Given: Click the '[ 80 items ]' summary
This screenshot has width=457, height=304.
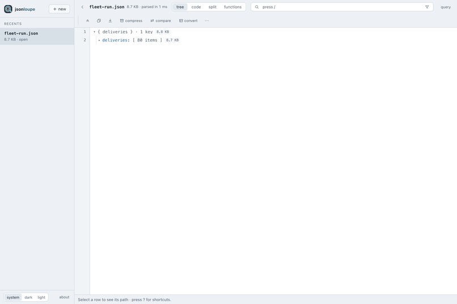Looking at the screenshot, I should point(147,40).
